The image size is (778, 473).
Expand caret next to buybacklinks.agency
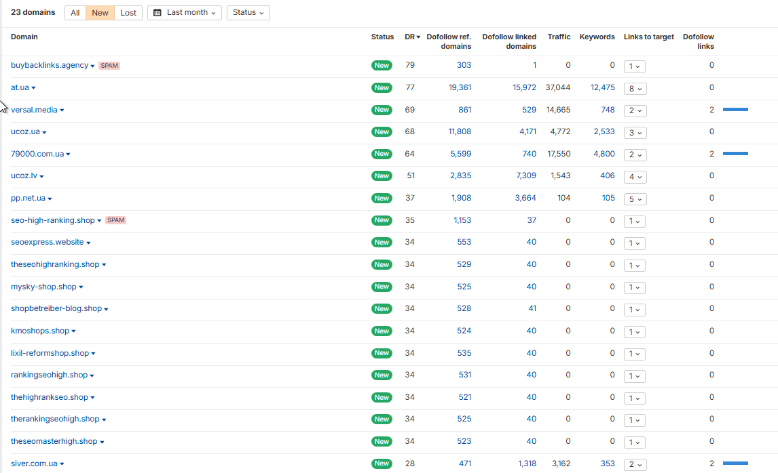[92, 66]
